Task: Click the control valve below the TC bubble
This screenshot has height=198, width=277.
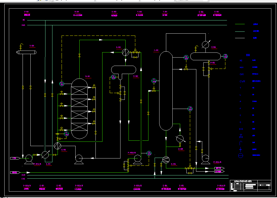Action: [x=154, y=90]
